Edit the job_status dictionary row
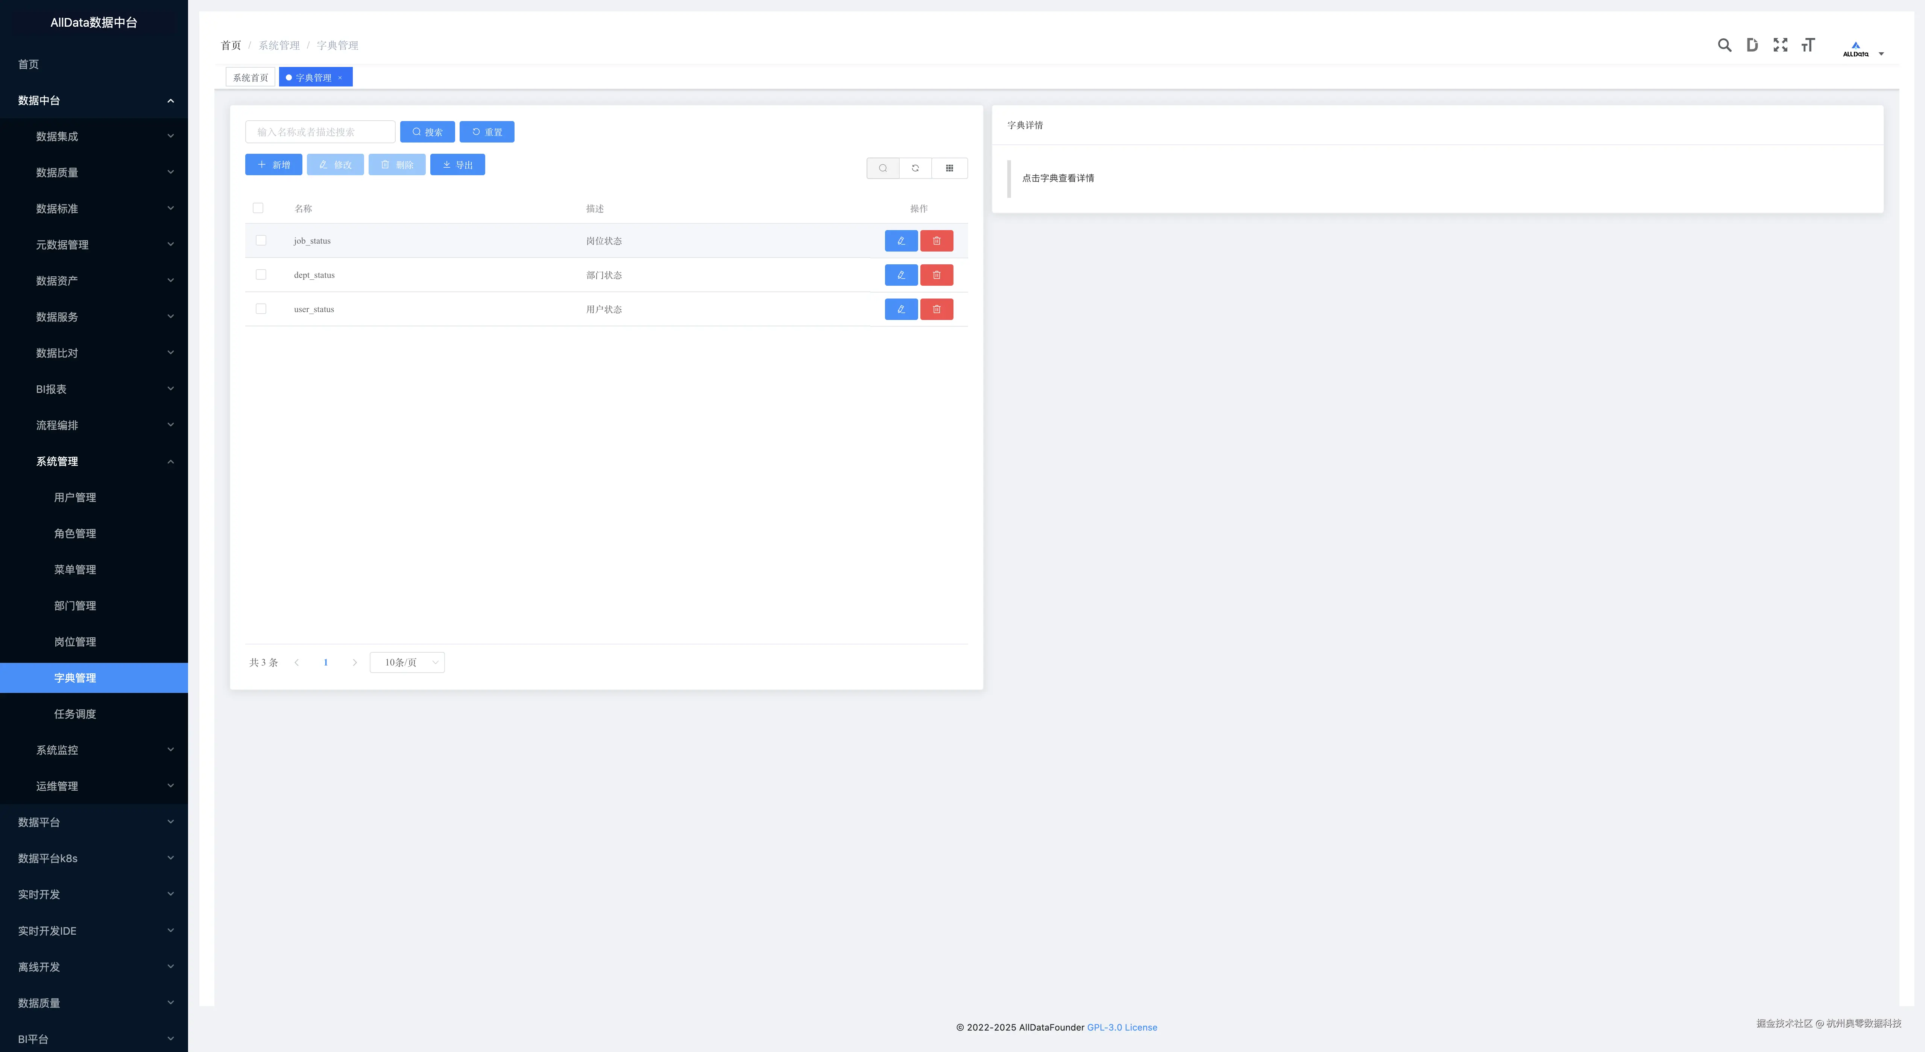Viewport: 1925px width, 1052px height. pos(900,241)
